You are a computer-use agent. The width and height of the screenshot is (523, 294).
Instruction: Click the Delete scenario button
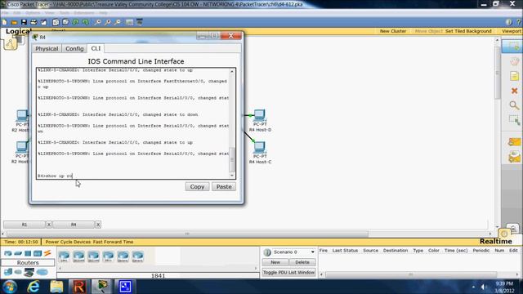pyautogui.click(x=302, y=262)
